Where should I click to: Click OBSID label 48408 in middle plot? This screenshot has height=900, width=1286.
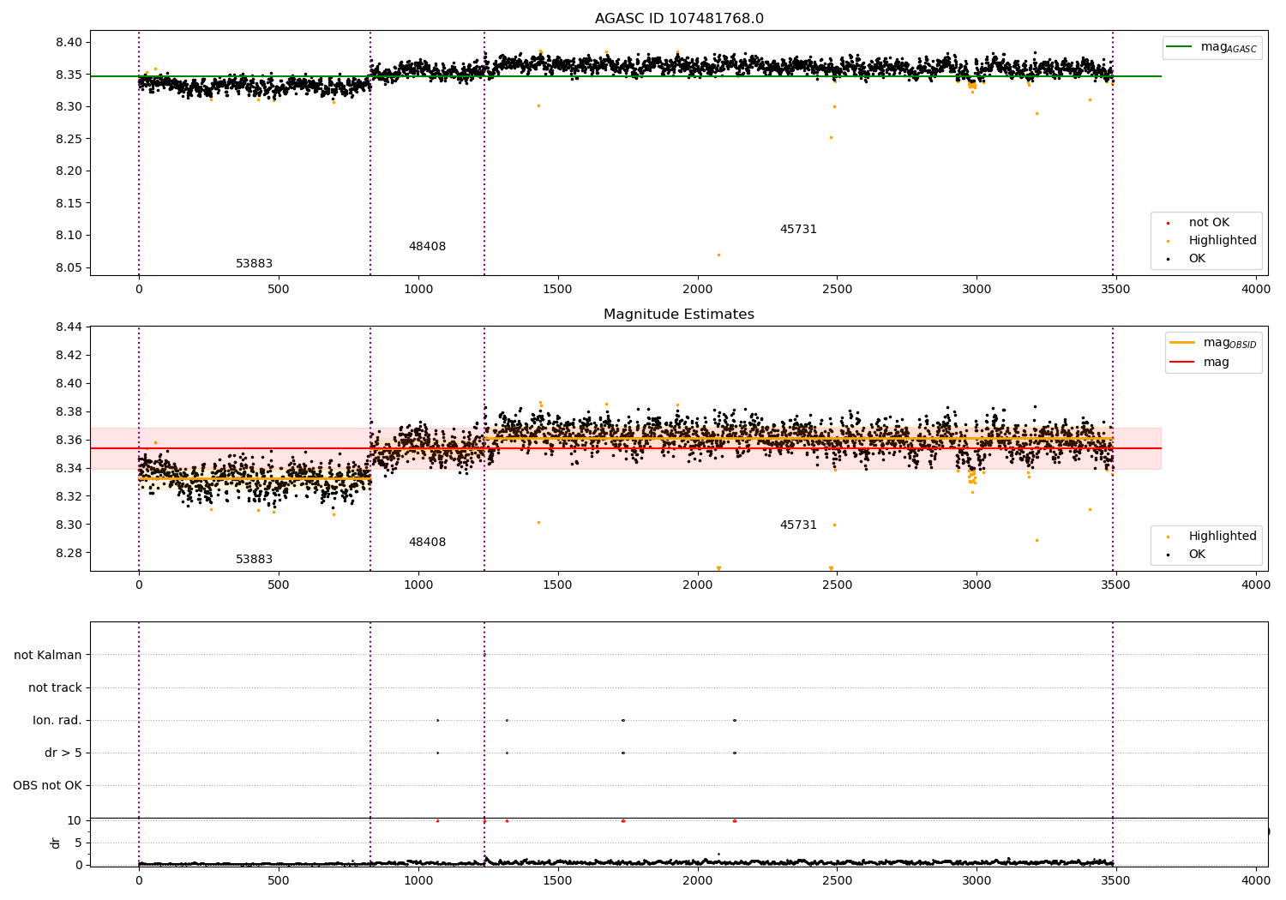coord(427,543)
